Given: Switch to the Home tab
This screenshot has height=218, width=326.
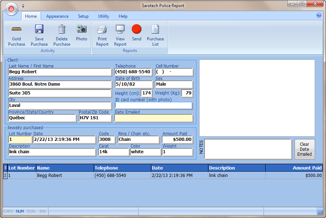Looking at the screenshot, I should [x=31, y=16].
